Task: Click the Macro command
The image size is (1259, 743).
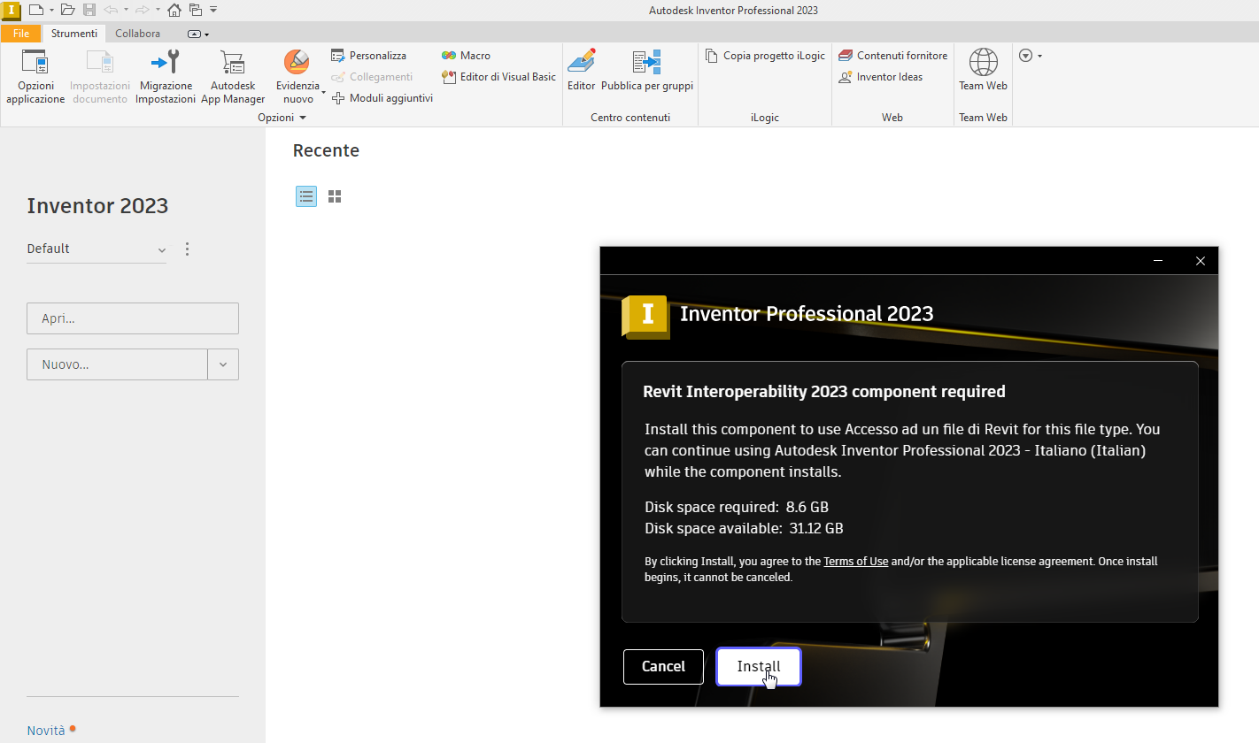Action: pyautogui.click(x=466, y=55)
